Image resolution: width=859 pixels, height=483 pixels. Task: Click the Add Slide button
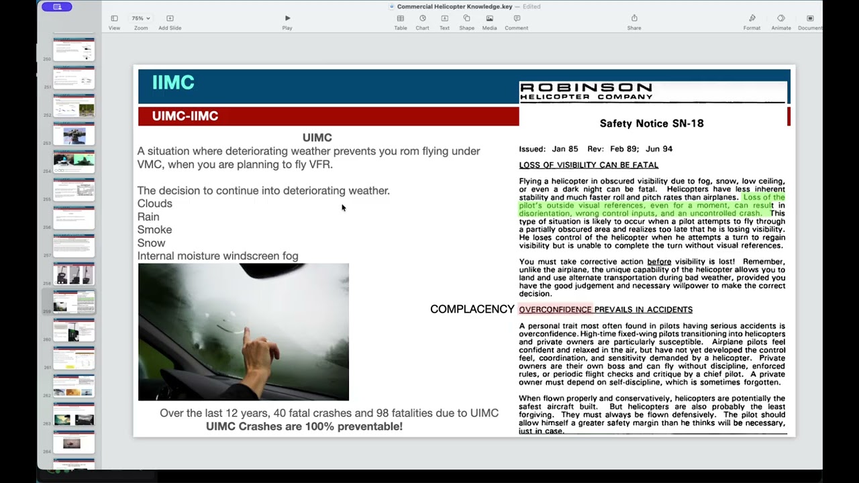click(170, 22)
